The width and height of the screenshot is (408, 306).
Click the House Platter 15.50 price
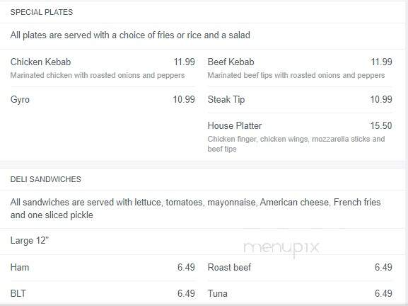click(x=381, y=125)
